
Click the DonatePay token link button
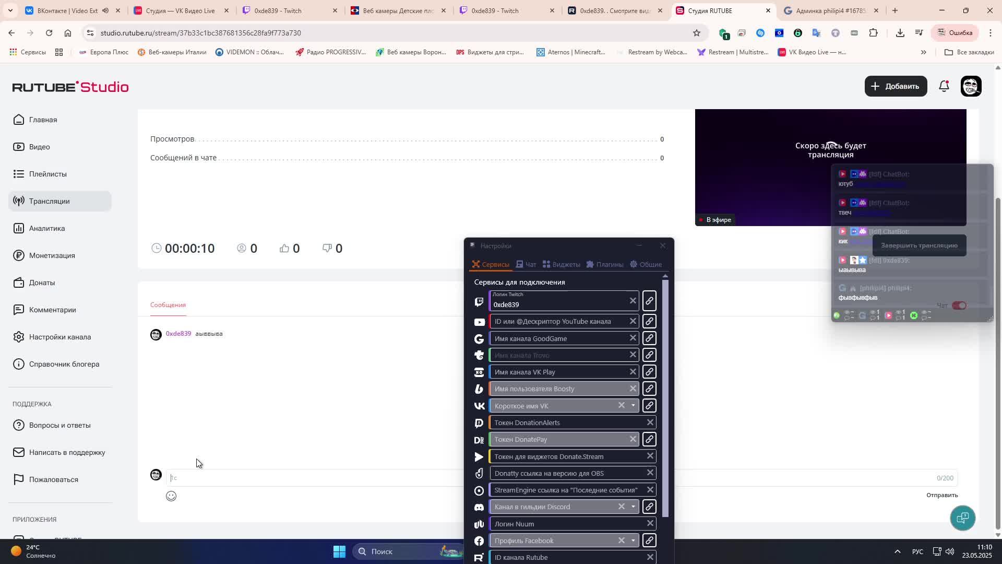(649, 439)
